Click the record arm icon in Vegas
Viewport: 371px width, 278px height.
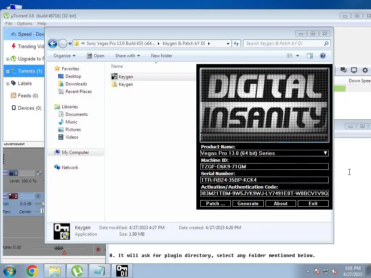tap(98, 249)
